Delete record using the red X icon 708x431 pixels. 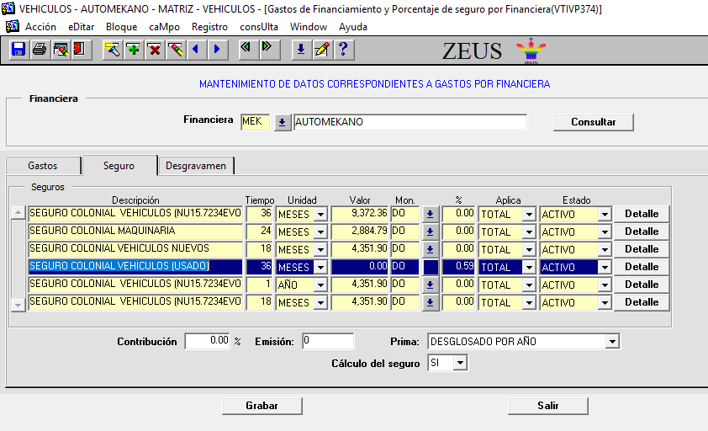(x=154, y=50)
